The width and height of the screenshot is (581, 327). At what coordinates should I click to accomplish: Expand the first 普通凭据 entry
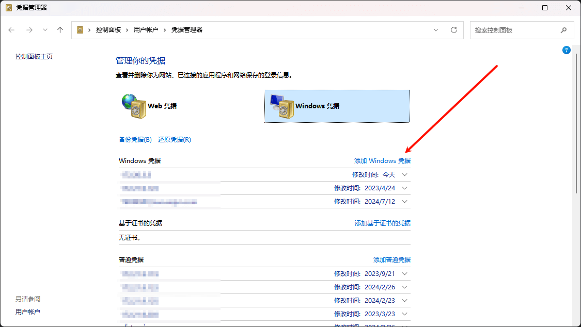click(x=404, y=273)
